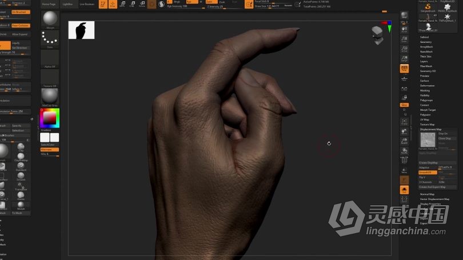Expand the Deformation section
This screenshot has width=463, height=260.
pos(427,86)
